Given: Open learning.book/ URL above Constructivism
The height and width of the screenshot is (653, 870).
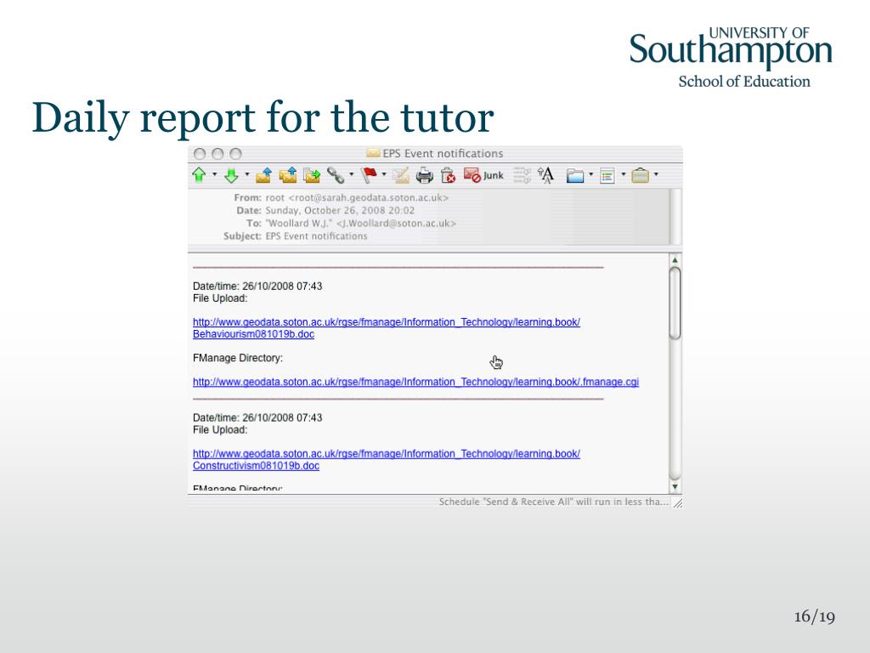Looking at the screenshot, I should pyautogui.click(x=387, y=454).
